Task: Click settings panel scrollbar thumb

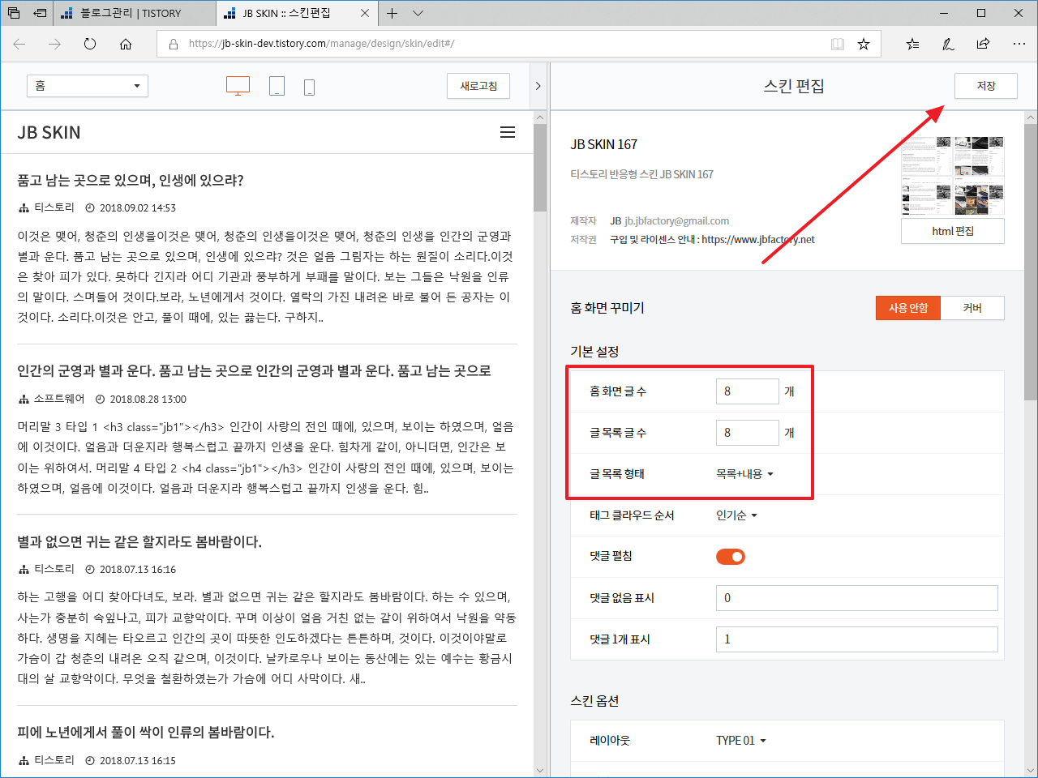Action: coord(1031,263)
